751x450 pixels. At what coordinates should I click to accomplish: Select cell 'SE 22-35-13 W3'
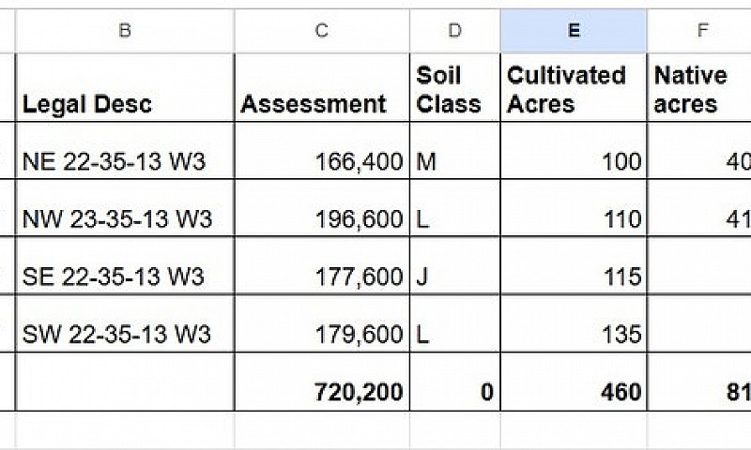point(125,265)
